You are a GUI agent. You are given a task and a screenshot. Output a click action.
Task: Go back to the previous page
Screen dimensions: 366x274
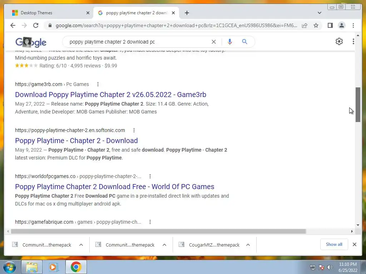pos(13,25)
